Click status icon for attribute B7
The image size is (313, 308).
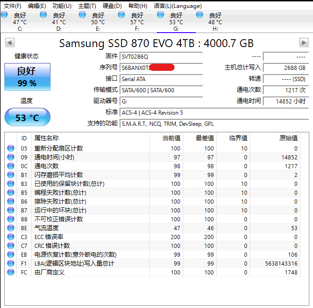11,210
